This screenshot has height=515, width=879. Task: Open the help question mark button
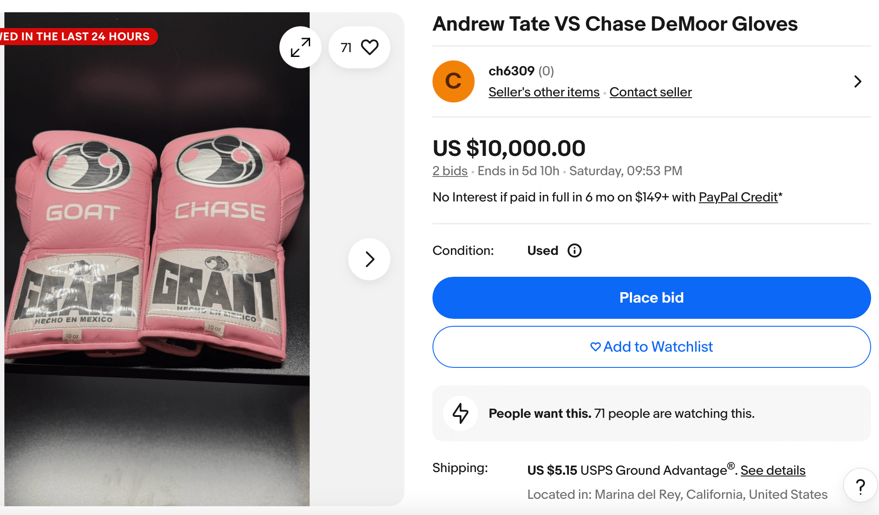pyautogui.click(x=860, y=486)
